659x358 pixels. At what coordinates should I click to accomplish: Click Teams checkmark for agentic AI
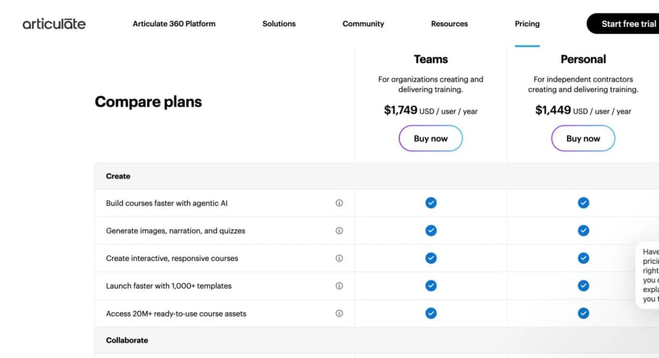click(x=431, y=203)
